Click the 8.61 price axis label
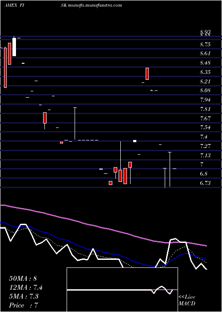Screen dimensions: 222x312 pos(205,54)
